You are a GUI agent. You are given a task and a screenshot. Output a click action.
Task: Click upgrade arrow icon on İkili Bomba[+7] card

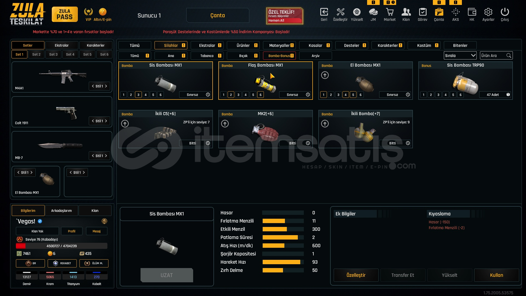(325, 124)
